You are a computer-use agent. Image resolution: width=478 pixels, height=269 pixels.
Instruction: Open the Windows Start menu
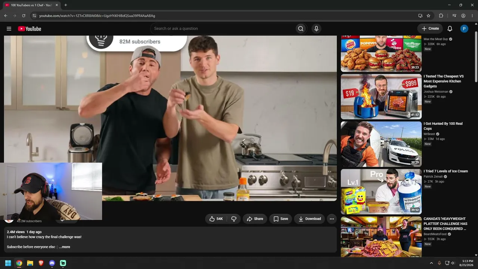click(x=8, y=263)
